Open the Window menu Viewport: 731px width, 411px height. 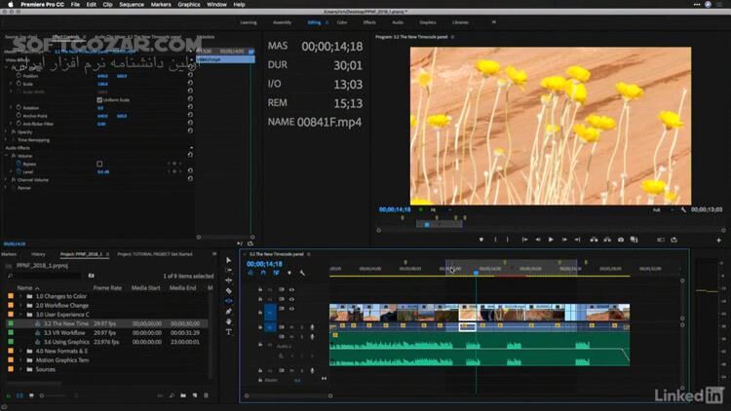pyautogui.click(x=216, y=4)
